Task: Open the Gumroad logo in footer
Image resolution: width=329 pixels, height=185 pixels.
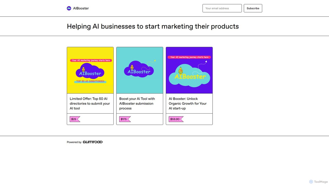Action: tap(93, 142)
